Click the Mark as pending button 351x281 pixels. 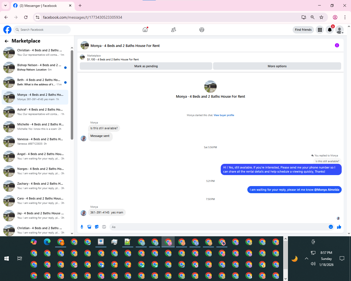coord(146,66)
